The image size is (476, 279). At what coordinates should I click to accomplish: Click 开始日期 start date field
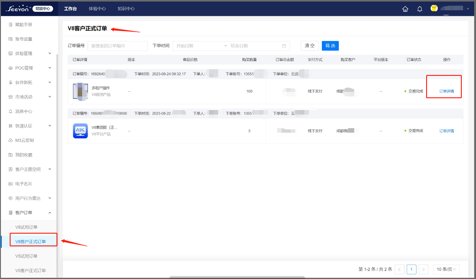[x=198, y=46]
